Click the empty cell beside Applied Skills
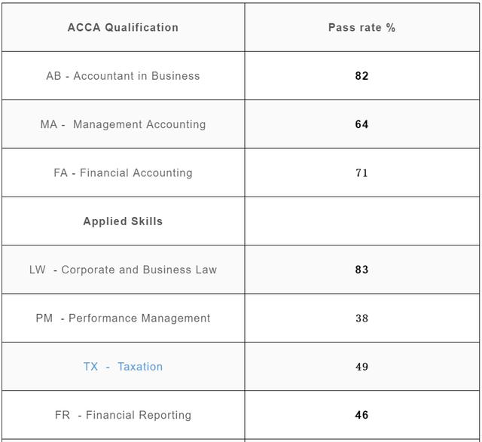Image resolution: width=482 pixels, height=442 pixels. tap(362, 221)
